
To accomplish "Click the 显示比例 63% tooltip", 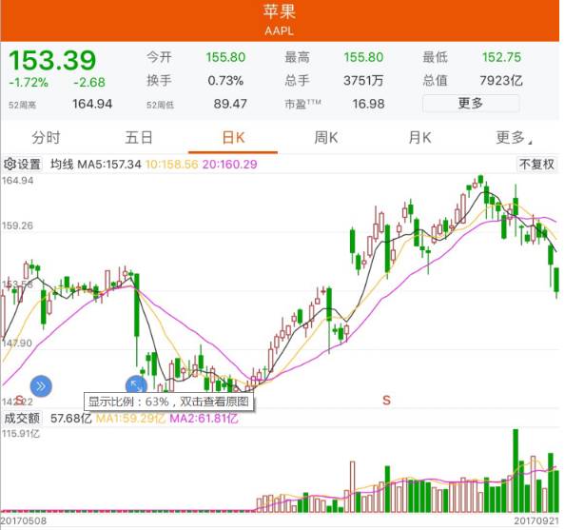I will coord(168,402).
